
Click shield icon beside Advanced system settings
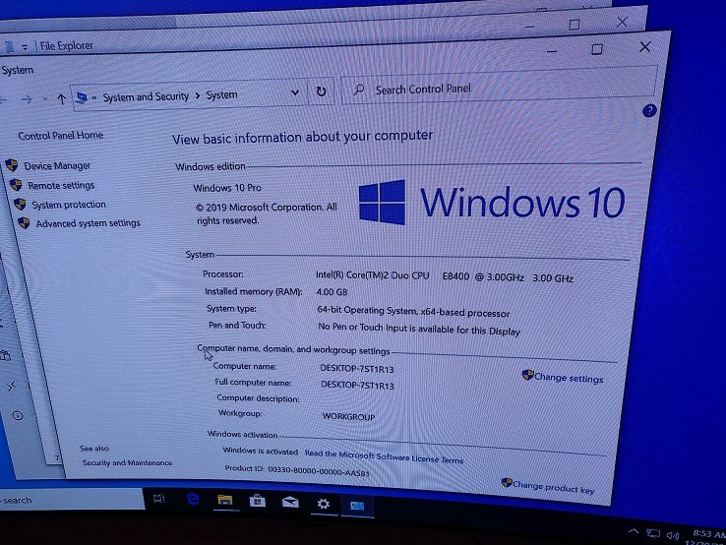pos(24,223)
